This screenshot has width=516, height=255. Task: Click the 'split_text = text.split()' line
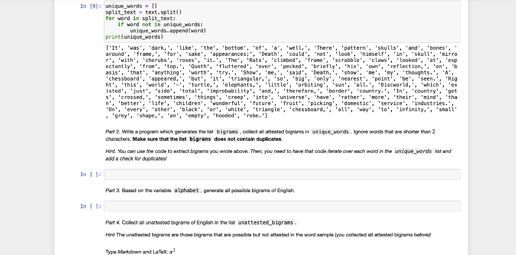click(x=144, y=12)
